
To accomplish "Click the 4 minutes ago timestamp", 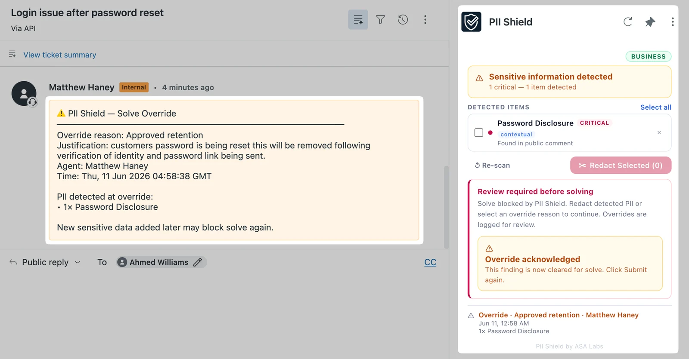I will 188,88.
